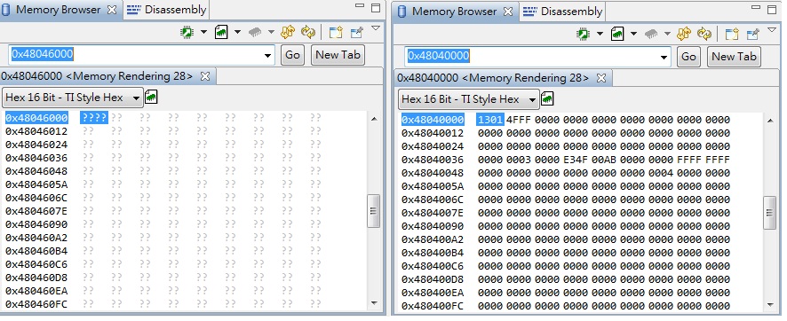The width and height of the screenshot is (787, 321).
Task: Close the right Memory Browser tab
Action: click(508, 12)
